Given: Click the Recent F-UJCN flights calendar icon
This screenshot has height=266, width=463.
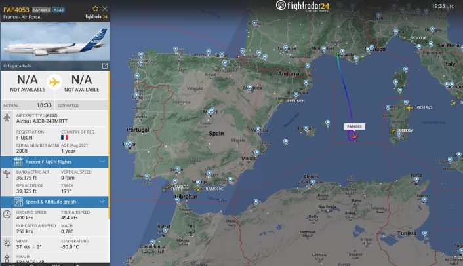Looking at the screenshot, I should [18, 162].
